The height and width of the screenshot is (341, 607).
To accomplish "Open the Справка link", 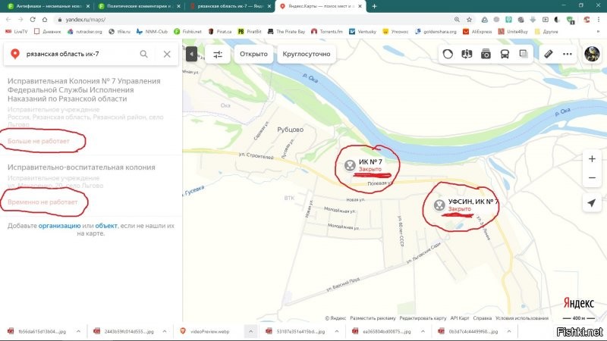I will pos(483,318).
